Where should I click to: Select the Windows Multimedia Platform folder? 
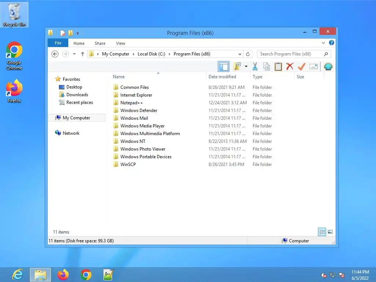150,134
